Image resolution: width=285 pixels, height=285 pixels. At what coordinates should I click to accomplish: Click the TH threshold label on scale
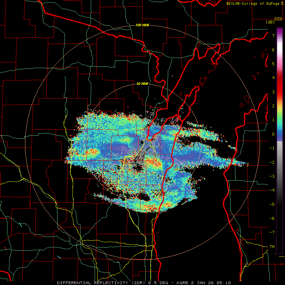(x=272, y=247)
